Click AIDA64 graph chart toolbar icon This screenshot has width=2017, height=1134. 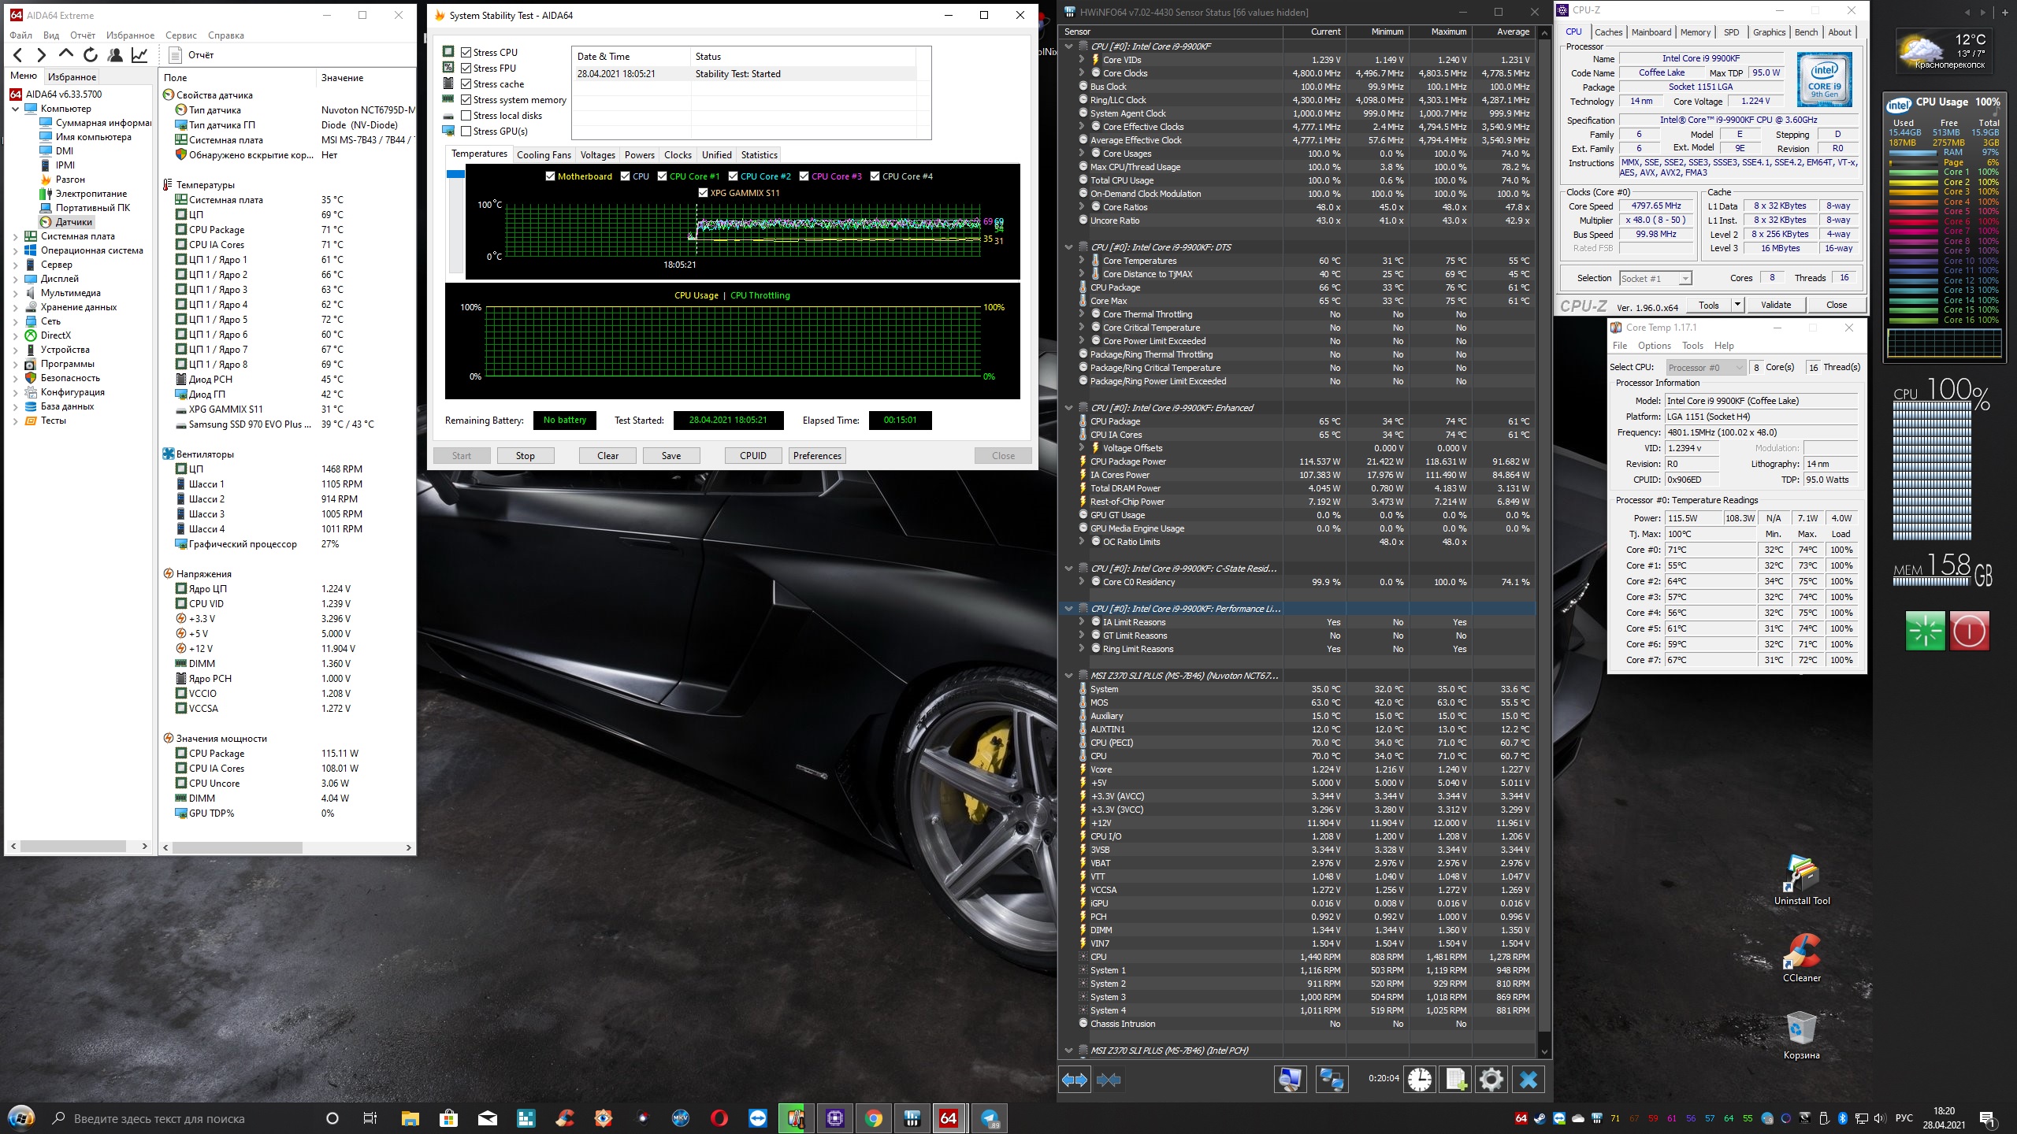pos(139,54)
